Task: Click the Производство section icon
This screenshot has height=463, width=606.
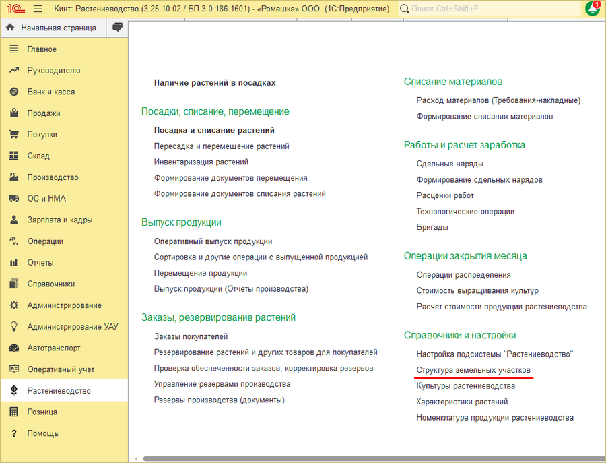Action: tap(14, 177)
